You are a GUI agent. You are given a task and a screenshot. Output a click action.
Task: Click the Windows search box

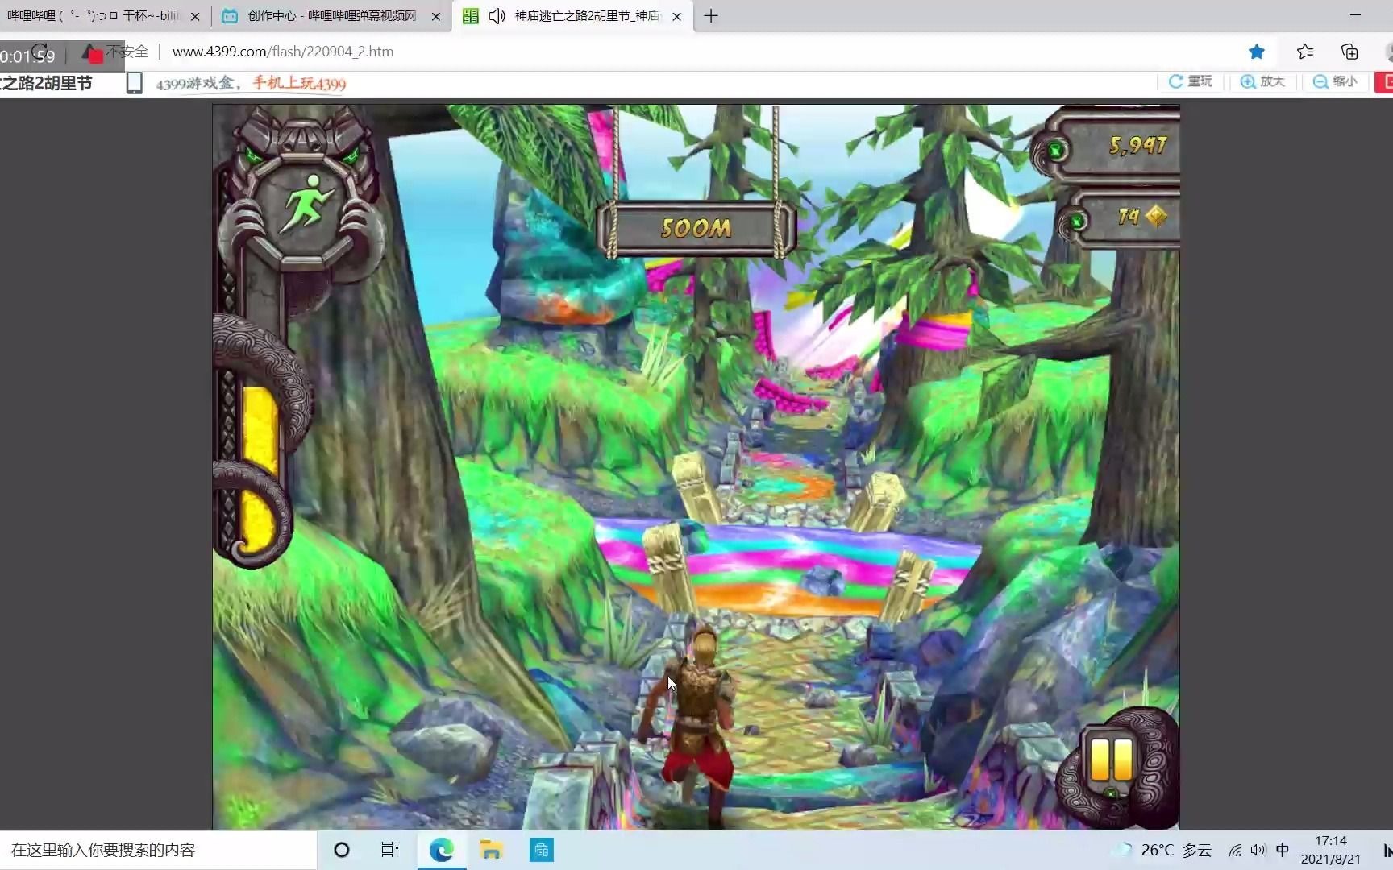click(x=158, y=850)
